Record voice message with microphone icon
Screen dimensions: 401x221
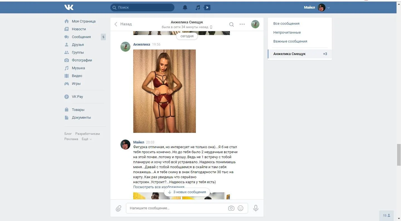click(x=256, y=208)
